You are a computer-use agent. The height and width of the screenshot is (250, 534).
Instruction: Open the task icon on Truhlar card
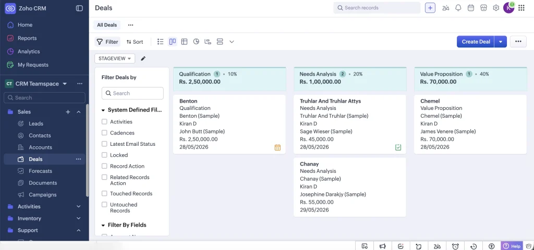398,147
